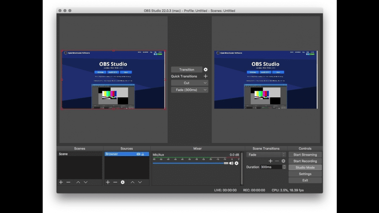This screenshot has width=379, height=213.
Task: Click the Duration 300ms input field
Action: pos(270,167)
